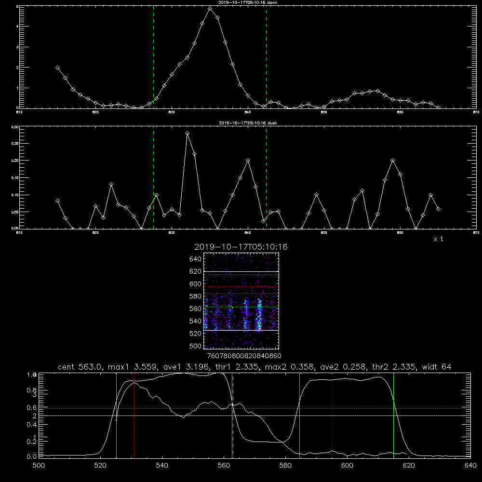Viewport: 482px width, 482px height.
Task: Click the bottom plot y-axis label 0.4
Action: [x=32, y=425]
